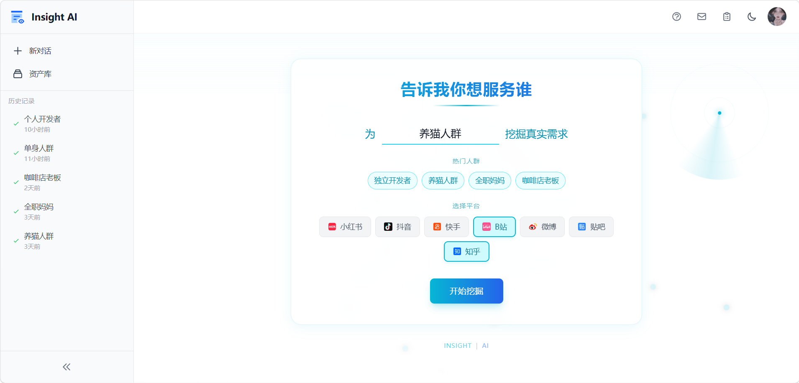Click the 热门人群 label
799x383 pixels.
[466, 161]
